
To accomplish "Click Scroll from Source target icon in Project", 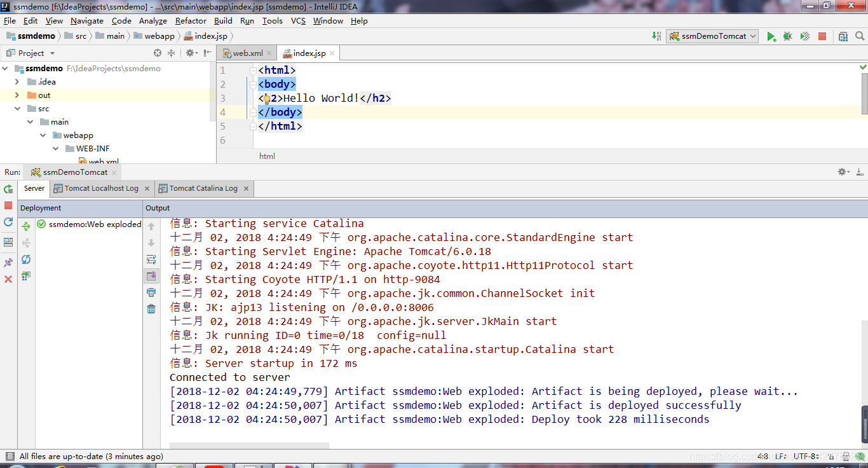I will [x=158, y=53].
